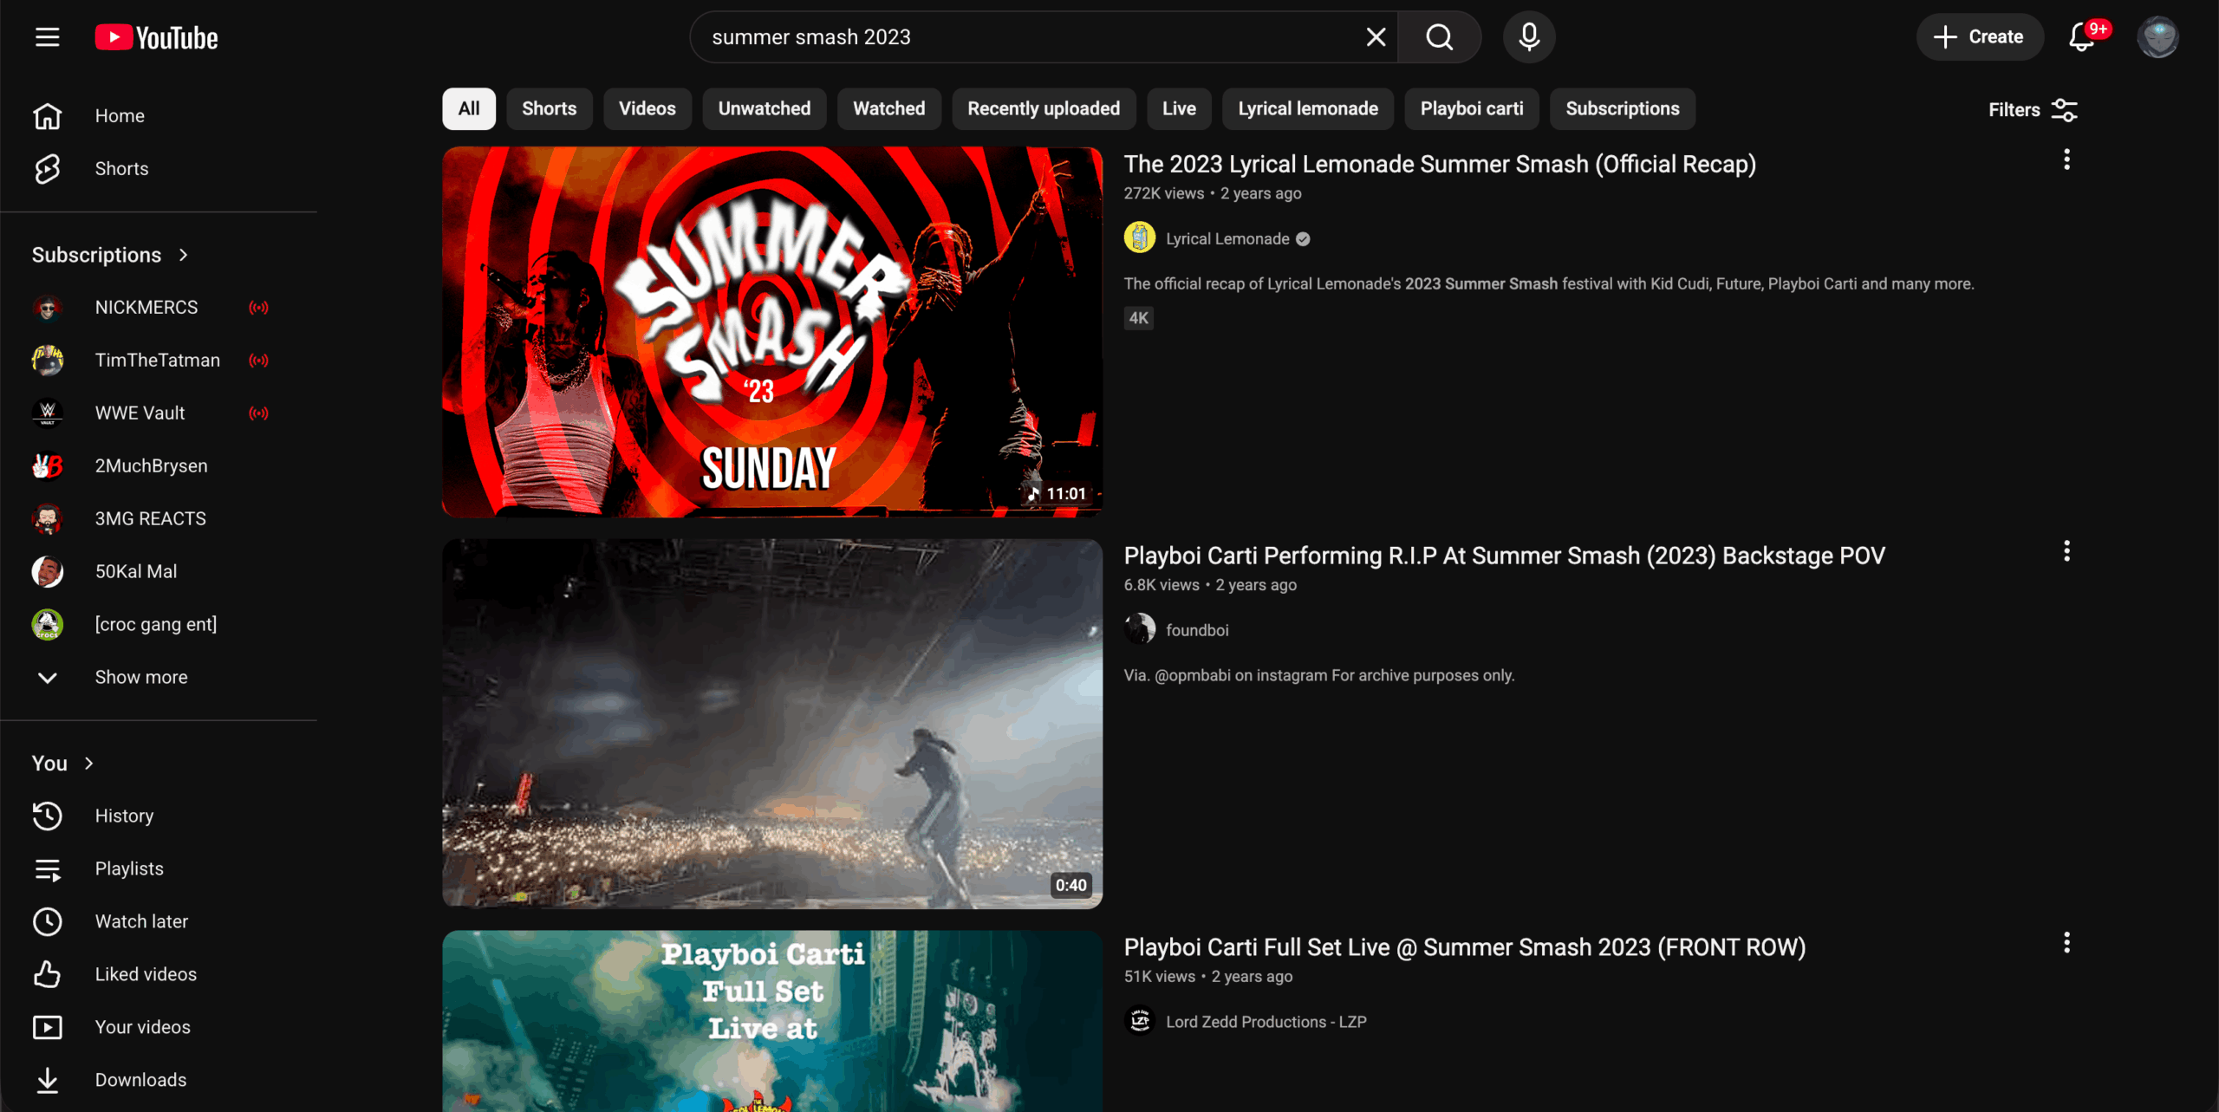Open the Filters panel

(2033, 110)
